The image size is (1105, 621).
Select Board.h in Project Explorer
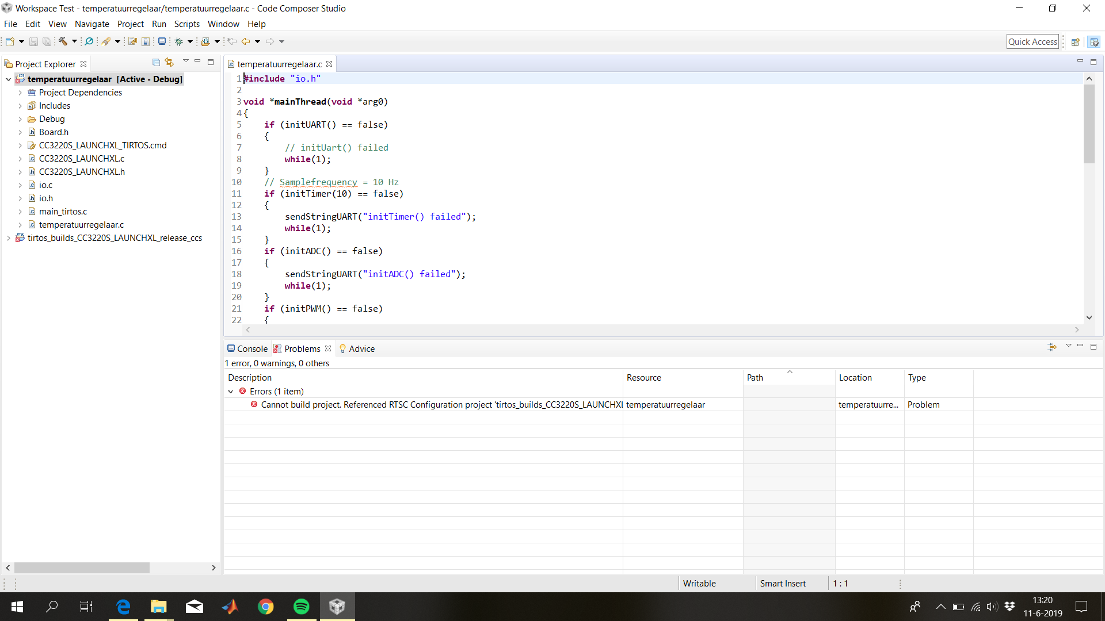tap(54, 132)
